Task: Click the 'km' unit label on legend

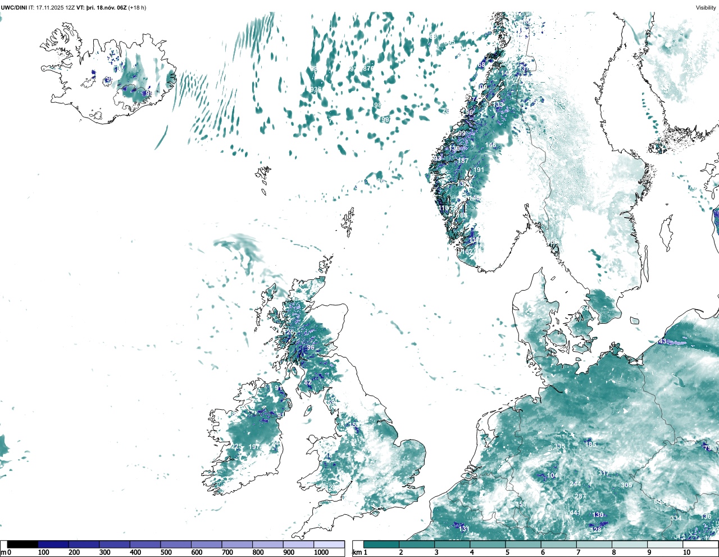Action: [357, 553]
